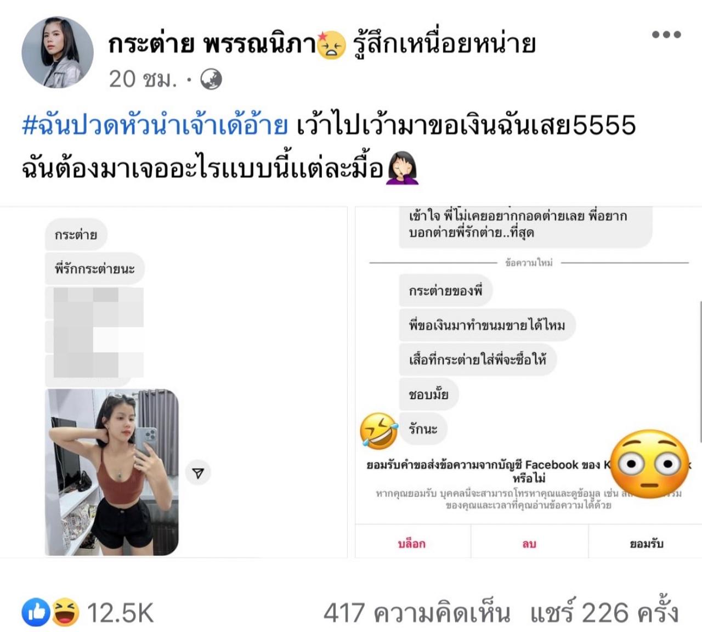Tap the paper-plane share icon beside photo

pyautogui.click(x=198, y=473)
